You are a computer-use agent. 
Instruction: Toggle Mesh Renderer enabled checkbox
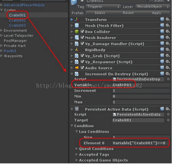click(x=82, y=37)
